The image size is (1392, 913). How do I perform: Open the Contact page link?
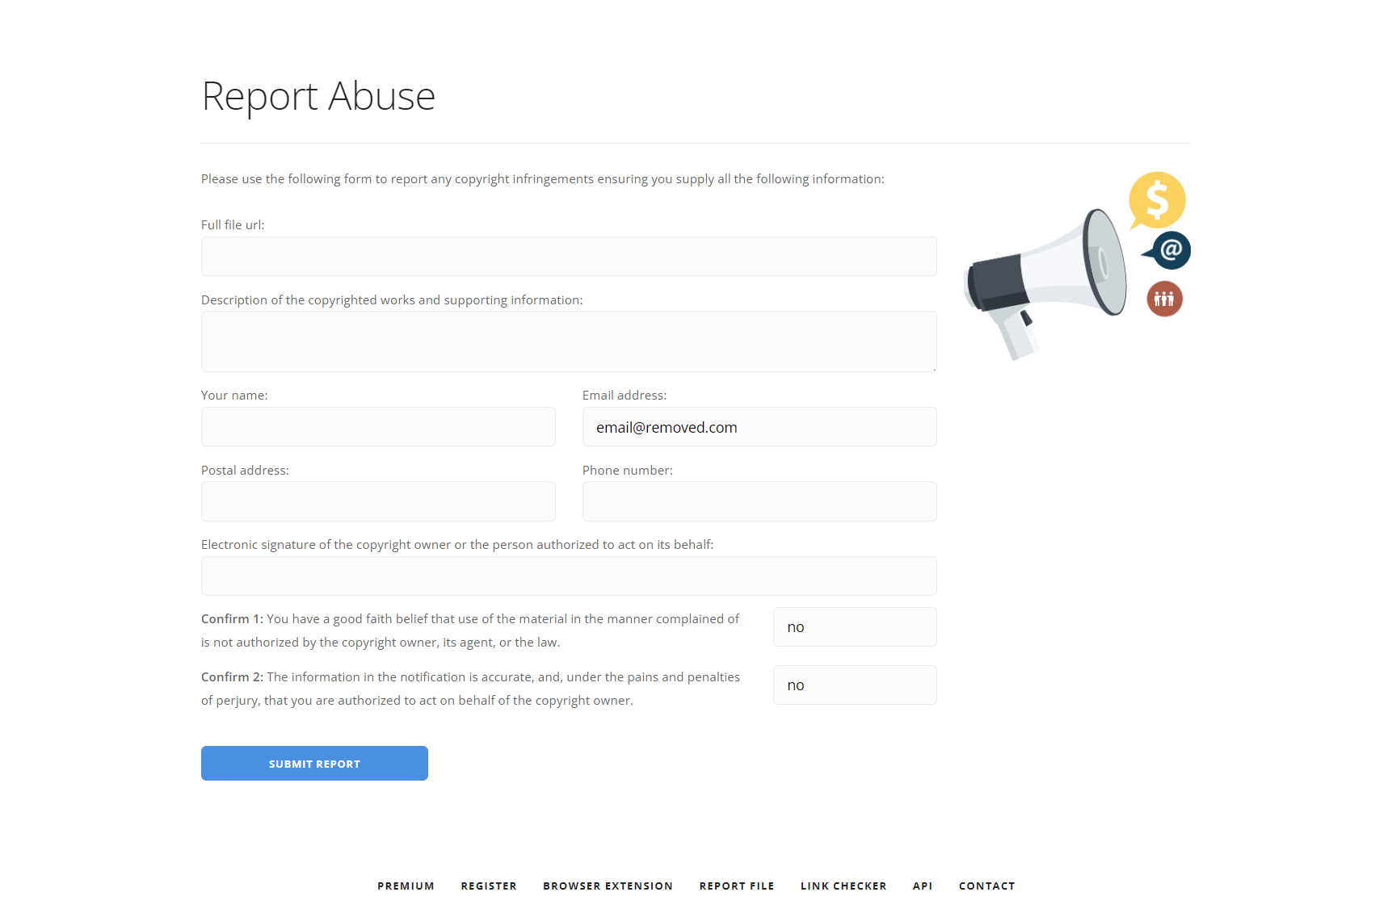tap(986, 886)
